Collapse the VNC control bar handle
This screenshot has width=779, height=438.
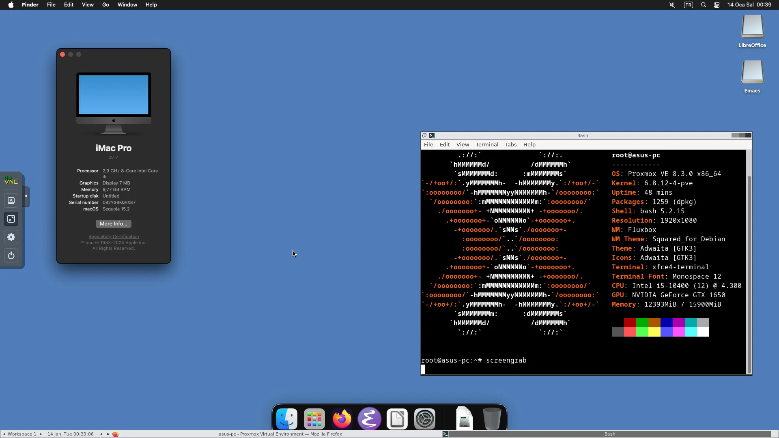(x=26, y=196)
